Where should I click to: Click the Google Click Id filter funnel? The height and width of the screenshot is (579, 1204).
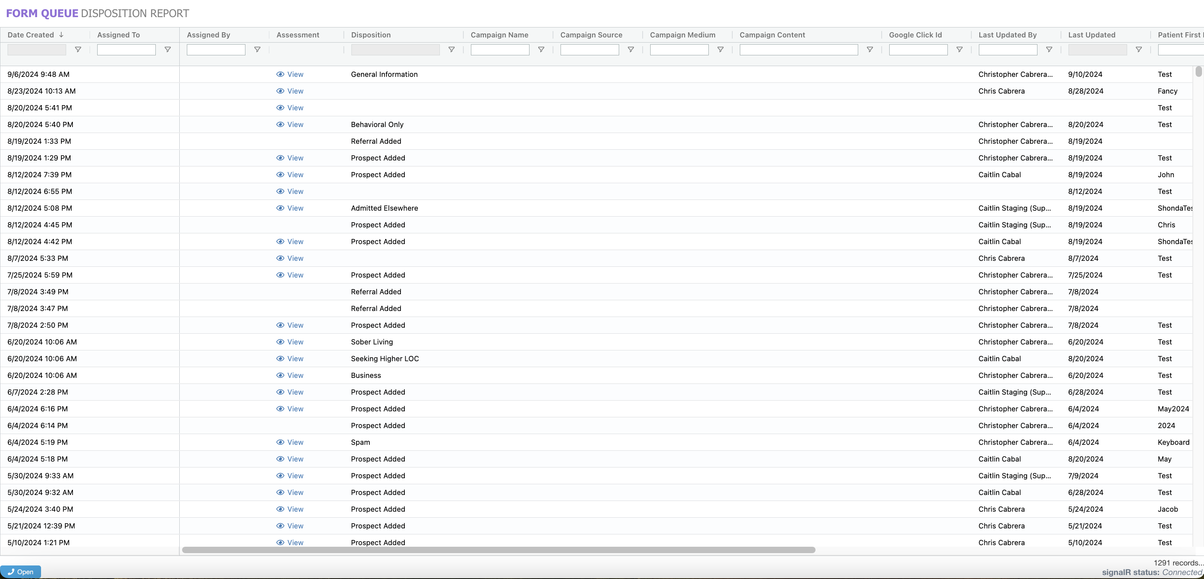click(x=959, y=49)
